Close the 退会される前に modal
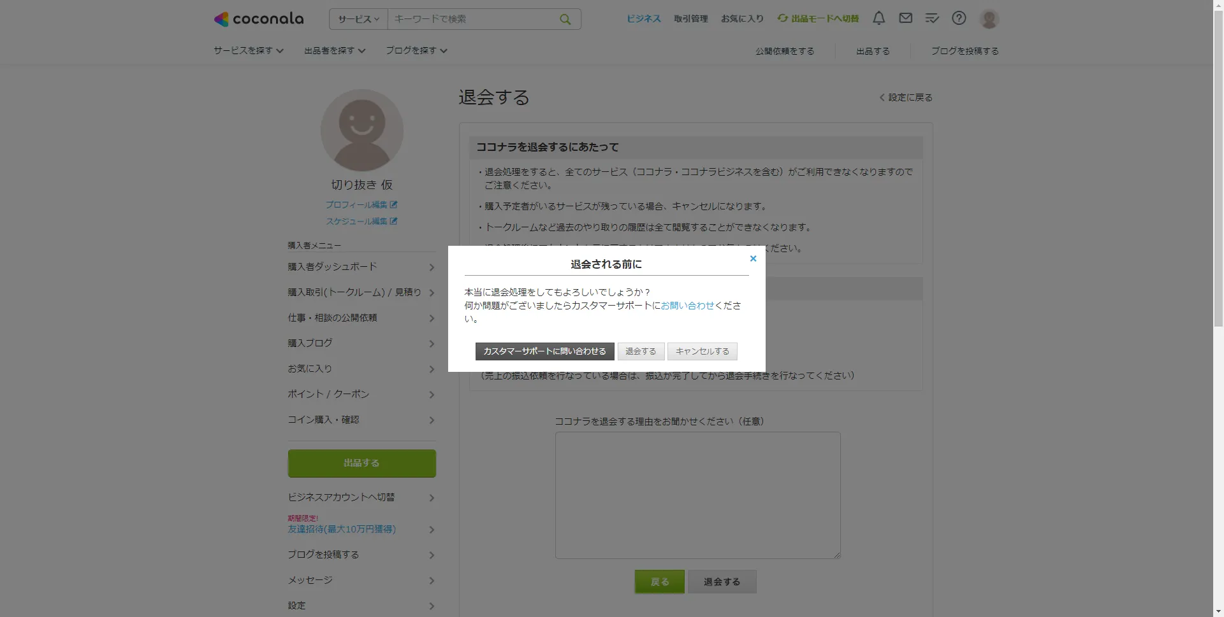This screenshot has width=1224, height=617. pyautogui.click(x=753, y=259)
